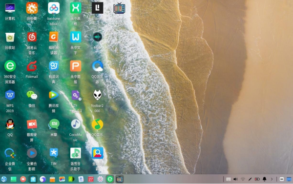
Task: Select the Listen1 desktop icon
Action: 97,8
